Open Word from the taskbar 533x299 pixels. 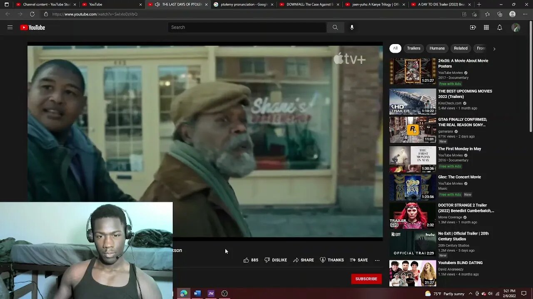pyautogui.click(x=197, y=293)
